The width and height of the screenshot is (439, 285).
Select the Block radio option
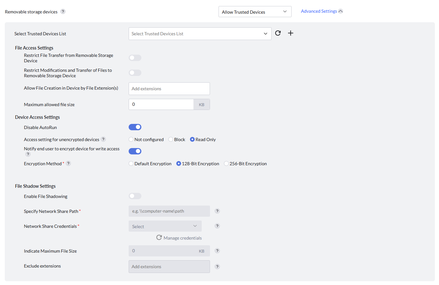click(171, 139)
